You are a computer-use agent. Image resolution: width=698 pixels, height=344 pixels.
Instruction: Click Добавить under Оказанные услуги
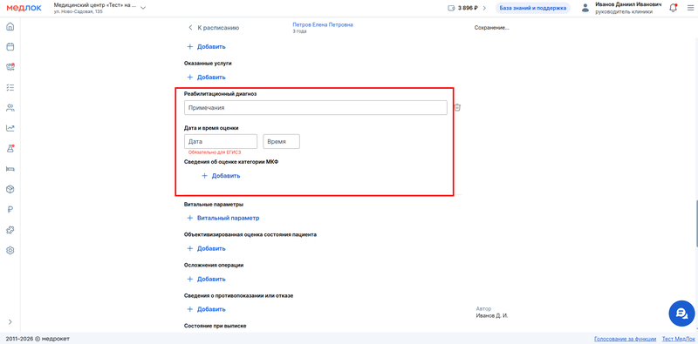click(207, 78)
